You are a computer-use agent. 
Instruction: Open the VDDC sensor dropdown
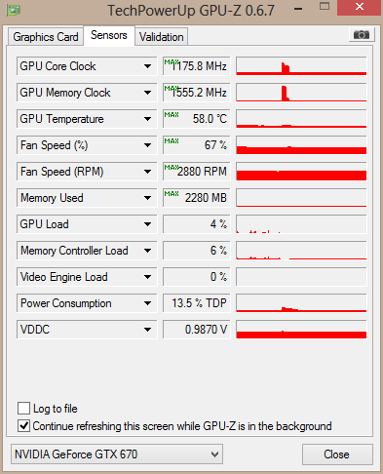(147, 330)
